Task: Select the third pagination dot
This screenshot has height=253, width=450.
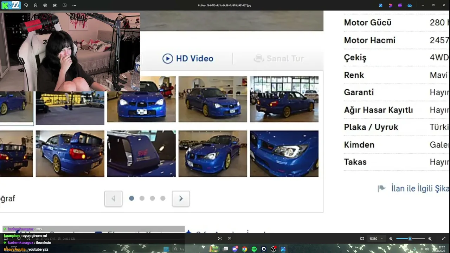Action: 152,198
